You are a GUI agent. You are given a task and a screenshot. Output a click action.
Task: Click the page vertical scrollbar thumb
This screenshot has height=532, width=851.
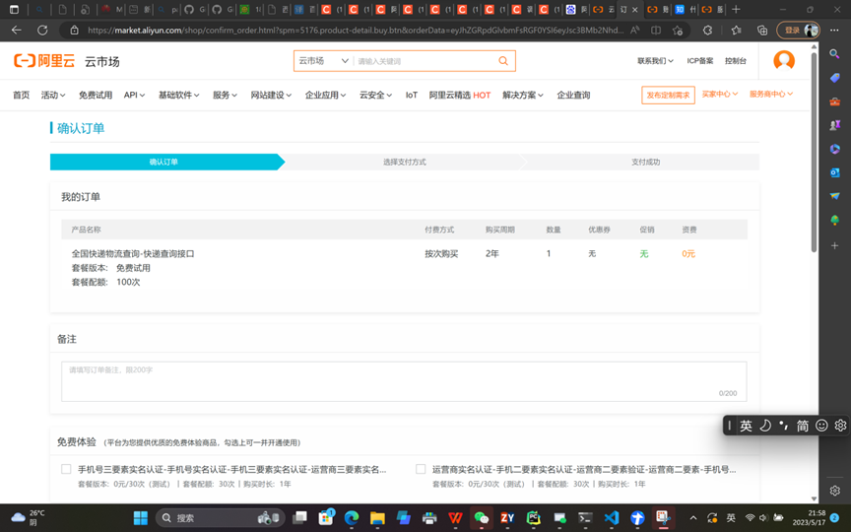(x=815, y=152)
